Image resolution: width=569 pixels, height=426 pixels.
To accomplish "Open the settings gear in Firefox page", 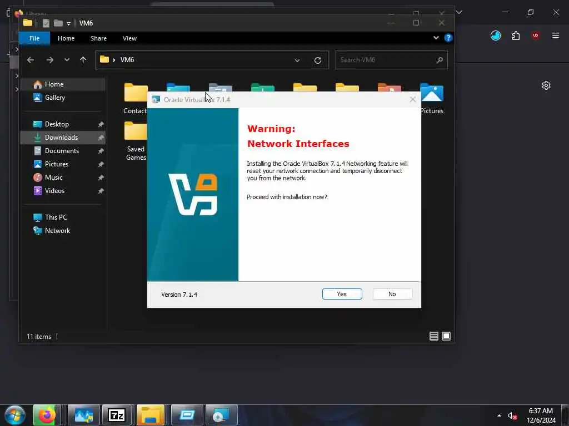I will click(x=546, y=85).
